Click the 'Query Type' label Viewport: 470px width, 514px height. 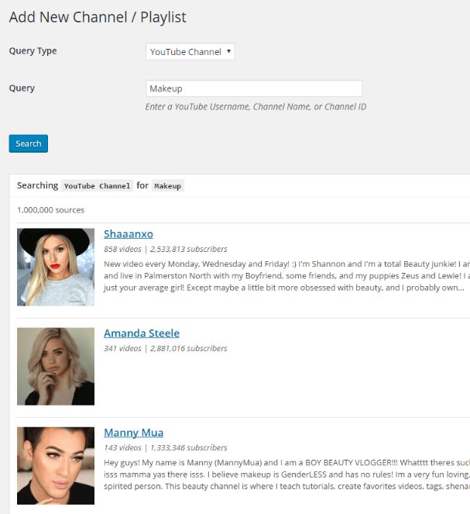tap(33, 51)
